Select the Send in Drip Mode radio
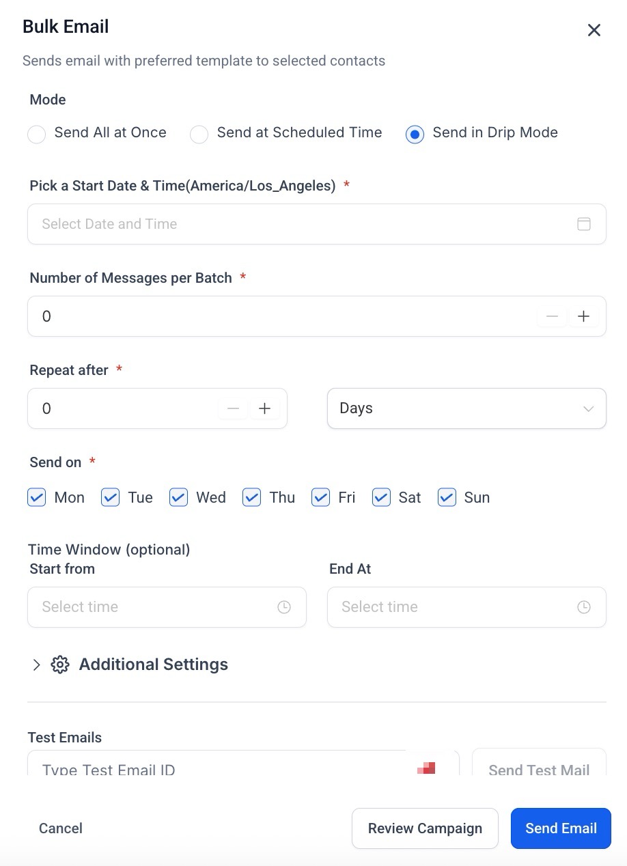The height and width of the screenshot is (866, 627). 415,135
